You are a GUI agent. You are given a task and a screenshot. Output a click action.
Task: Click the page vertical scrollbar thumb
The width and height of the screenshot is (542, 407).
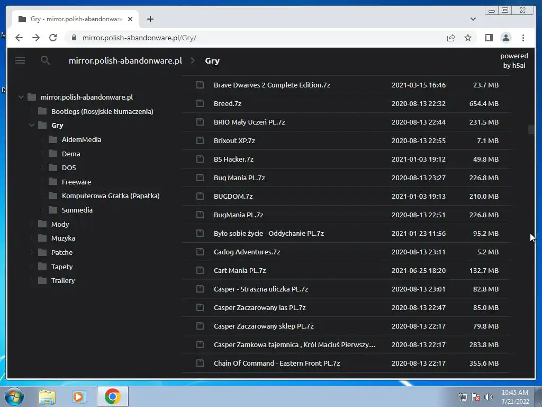coord(531,129)
